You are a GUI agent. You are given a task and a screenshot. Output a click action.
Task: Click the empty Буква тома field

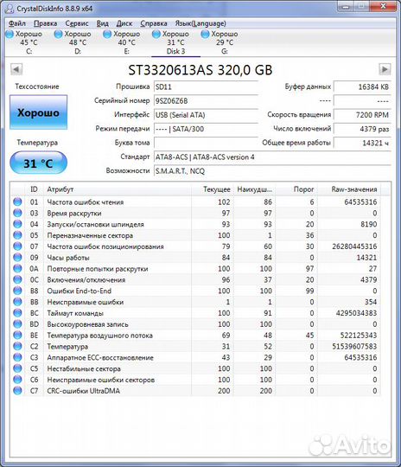tap(206, 143)
